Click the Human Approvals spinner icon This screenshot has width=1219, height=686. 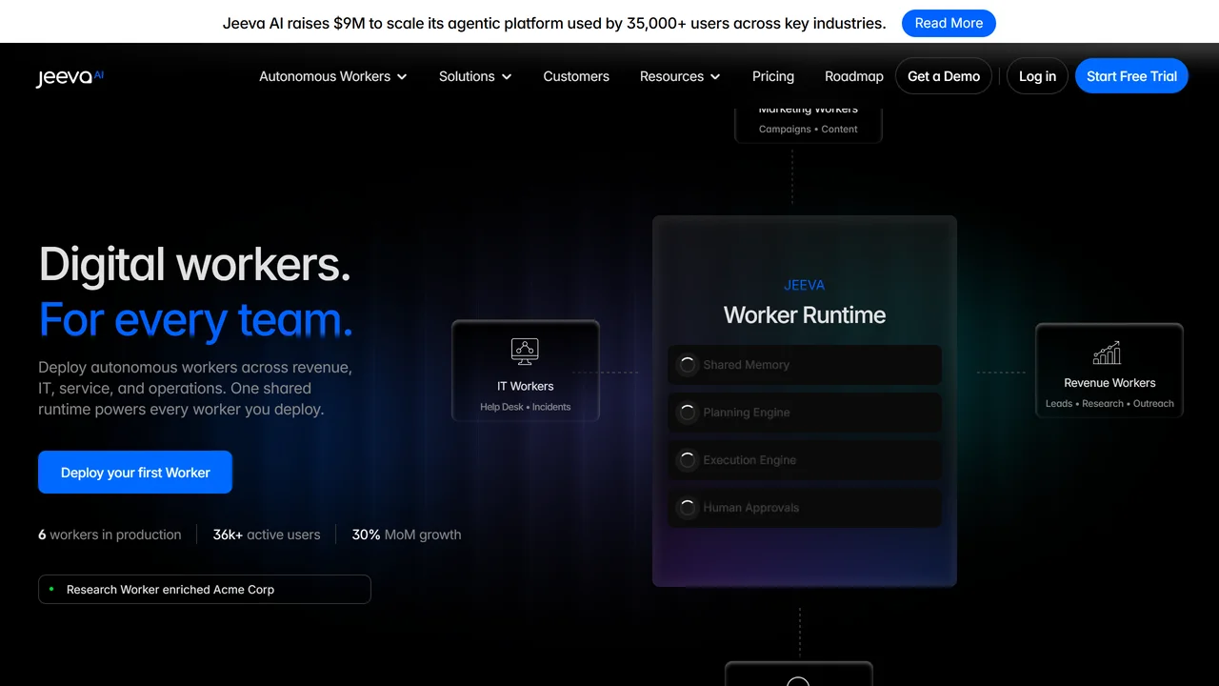click(687, 508)
